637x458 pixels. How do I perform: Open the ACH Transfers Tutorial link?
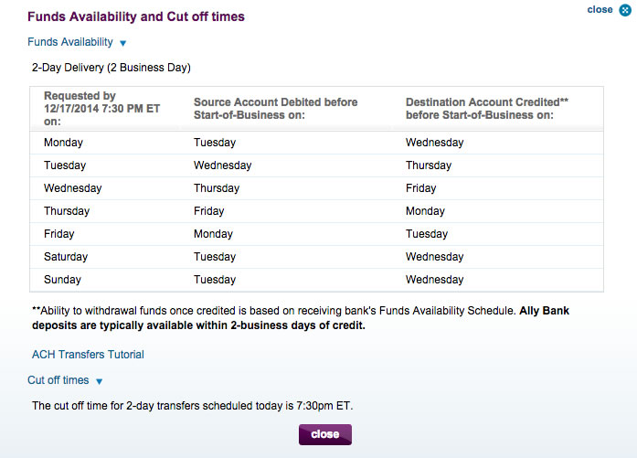point(88,355)
